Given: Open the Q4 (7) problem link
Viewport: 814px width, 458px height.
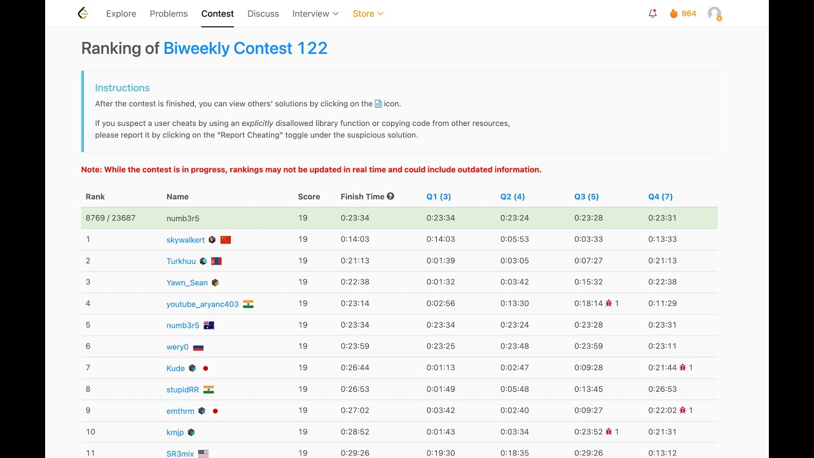Looking at the screenshot, I should click(x=660, y=197).
